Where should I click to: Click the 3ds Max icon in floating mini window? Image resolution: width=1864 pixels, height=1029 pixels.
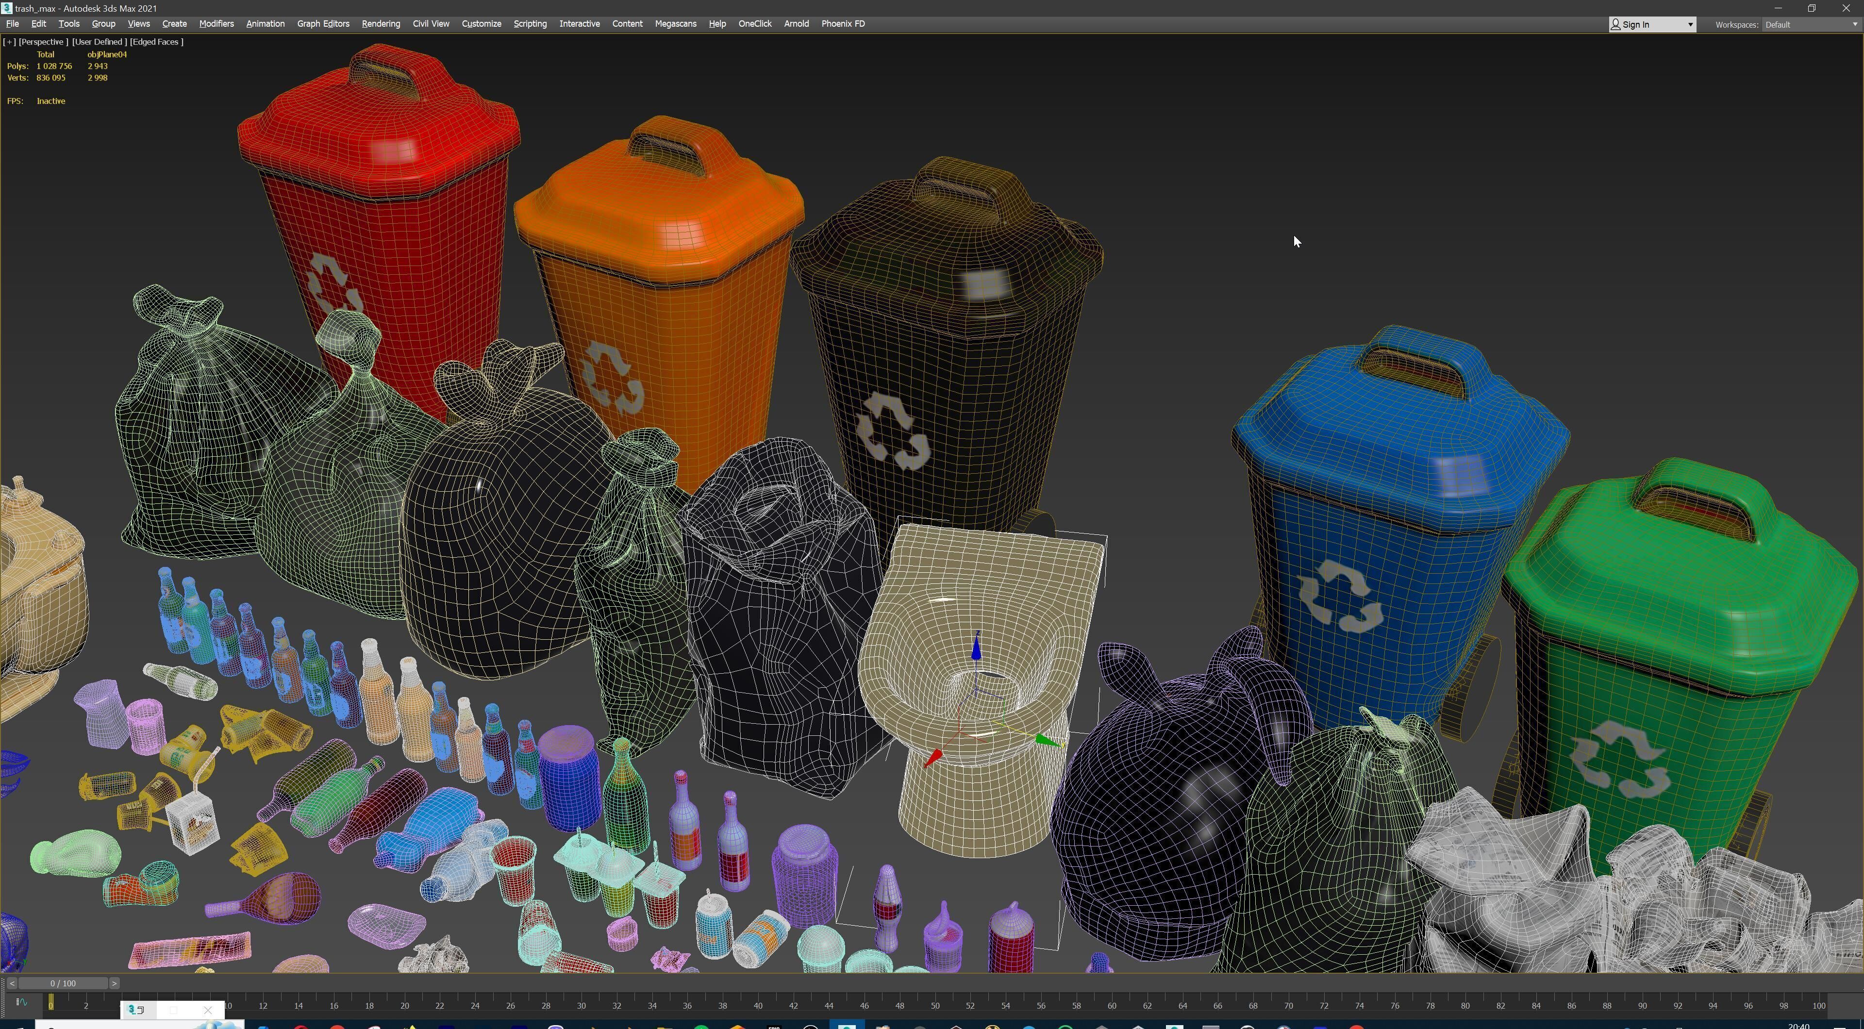133,1010
